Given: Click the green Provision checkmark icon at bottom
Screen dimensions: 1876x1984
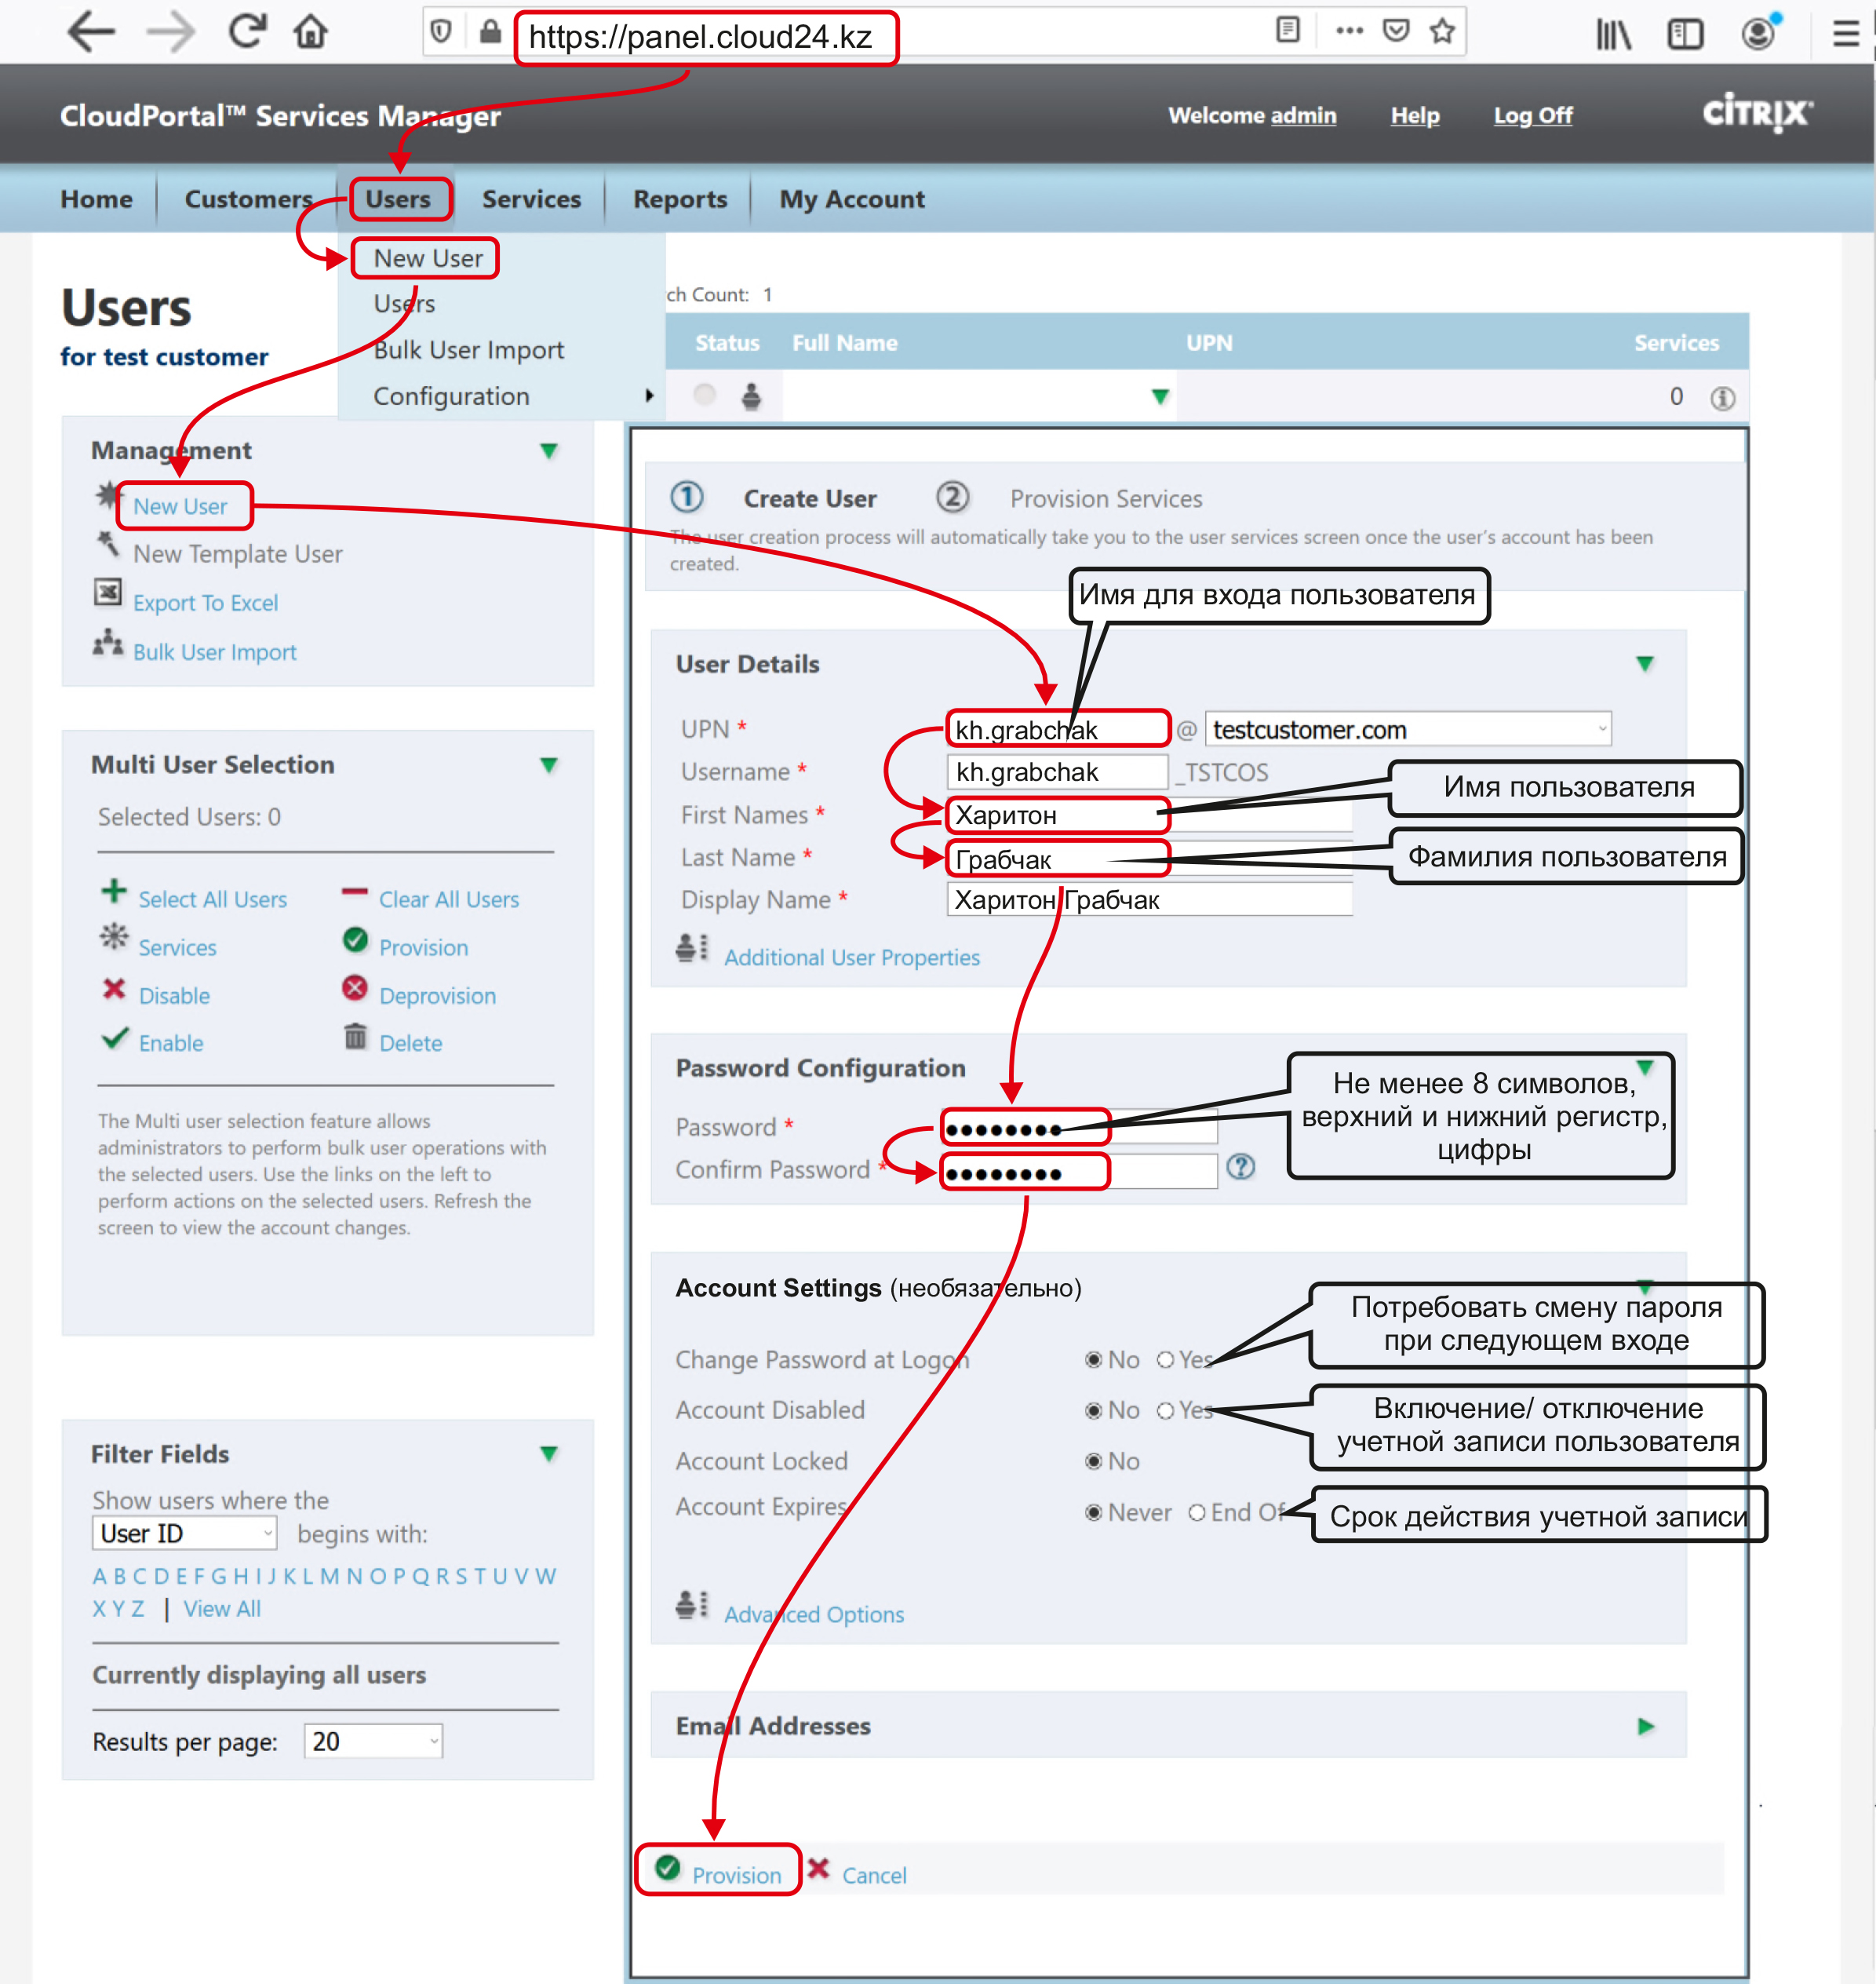Looking at the screenshot, I should [668, 1868].
